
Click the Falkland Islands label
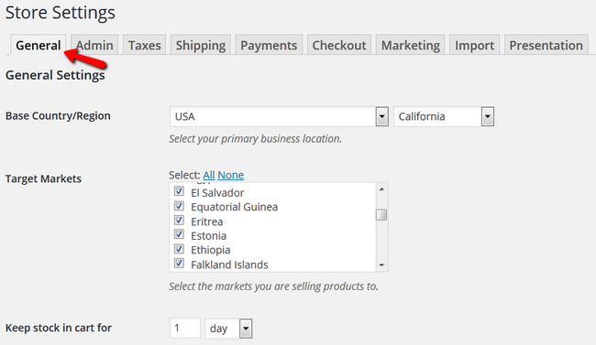229,264
